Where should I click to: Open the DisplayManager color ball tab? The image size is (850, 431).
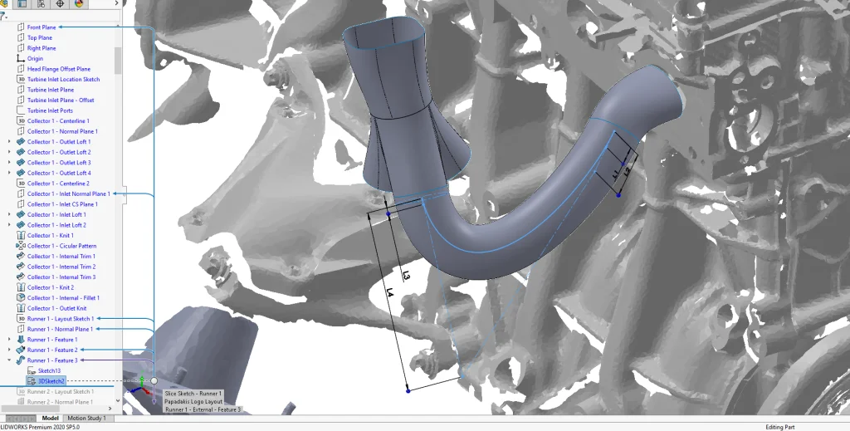tap(79, 3)
